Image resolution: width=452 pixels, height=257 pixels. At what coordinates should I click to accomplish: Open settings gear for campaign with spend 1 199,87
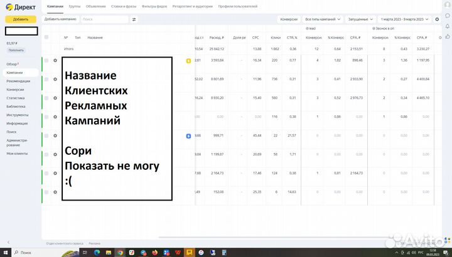click(55, 155)
